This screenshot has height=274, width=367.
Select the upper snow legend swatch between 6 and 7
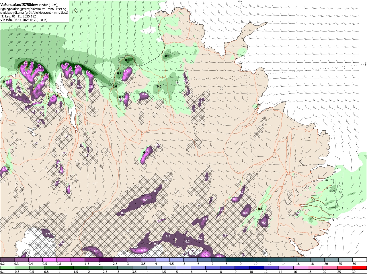click(x=205, y=259)
